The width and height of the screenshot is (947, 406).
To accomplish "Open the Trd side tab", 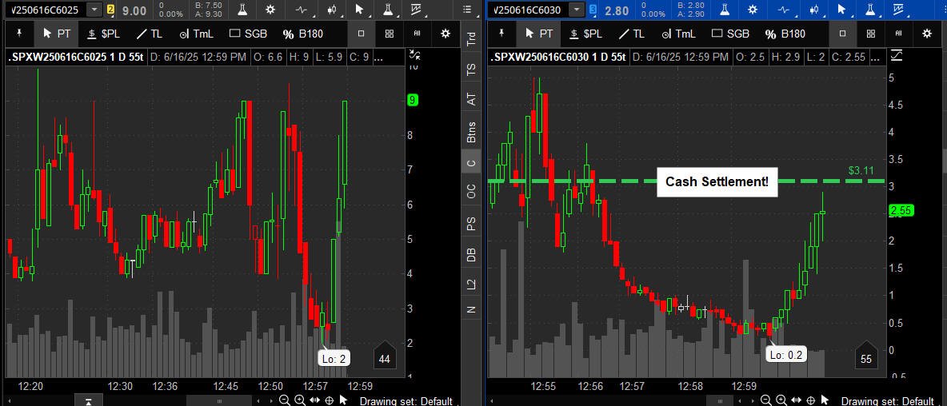I will click(471, 39).
